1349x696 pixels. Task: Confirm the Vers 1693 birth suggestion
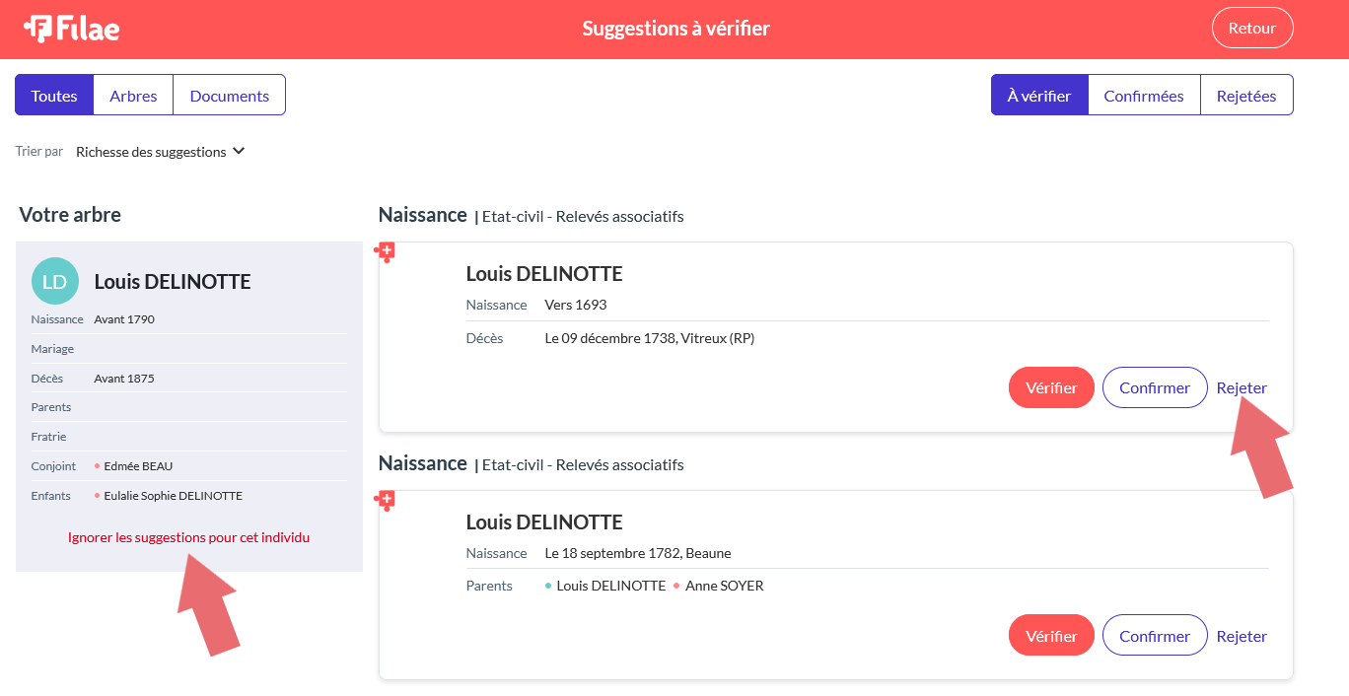pos(1155,387)
